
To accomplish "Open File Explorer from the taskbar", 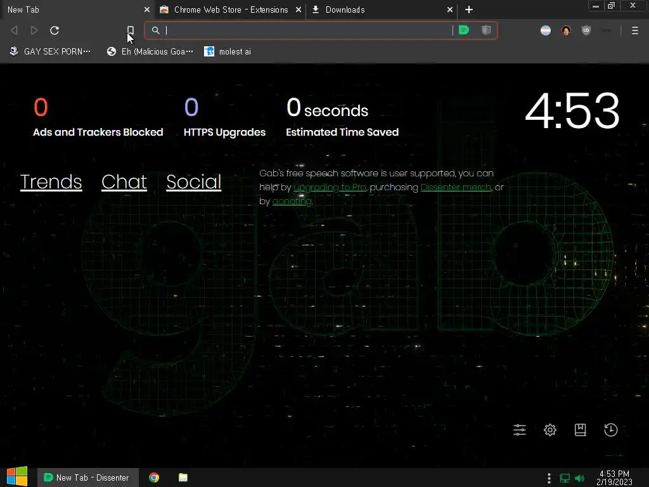I will (x=183, y=477).
